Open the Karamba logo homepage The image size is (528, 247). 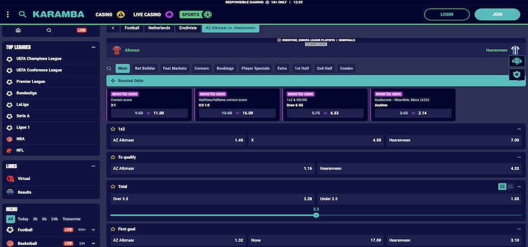tap(59, 14)
